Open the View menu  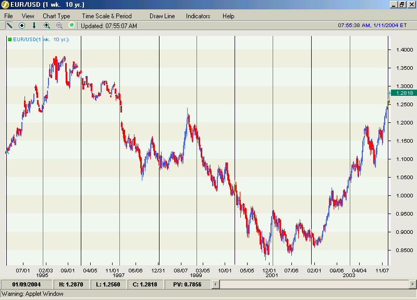(x=28, y=16)
